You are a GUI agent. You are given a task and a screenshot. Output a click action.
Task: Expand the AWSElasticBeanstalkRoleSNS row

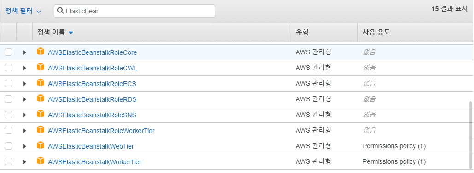[x=25, y=115]
